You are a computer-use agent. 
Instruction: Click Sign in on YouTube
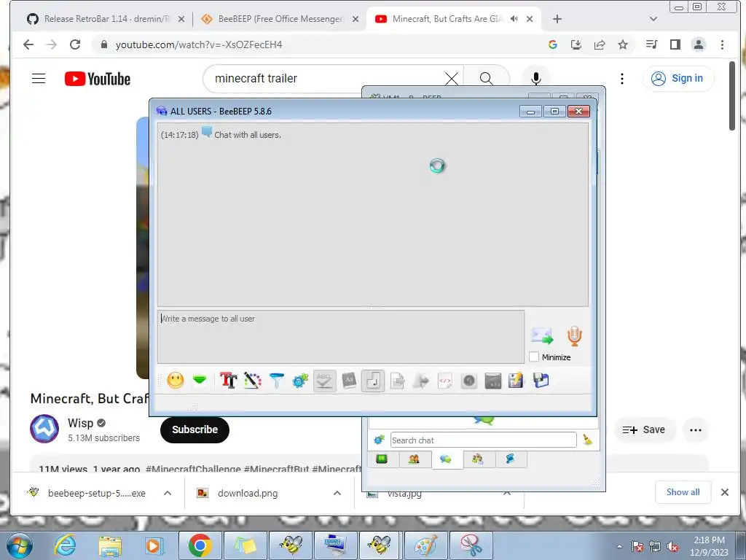pos(678,79)
